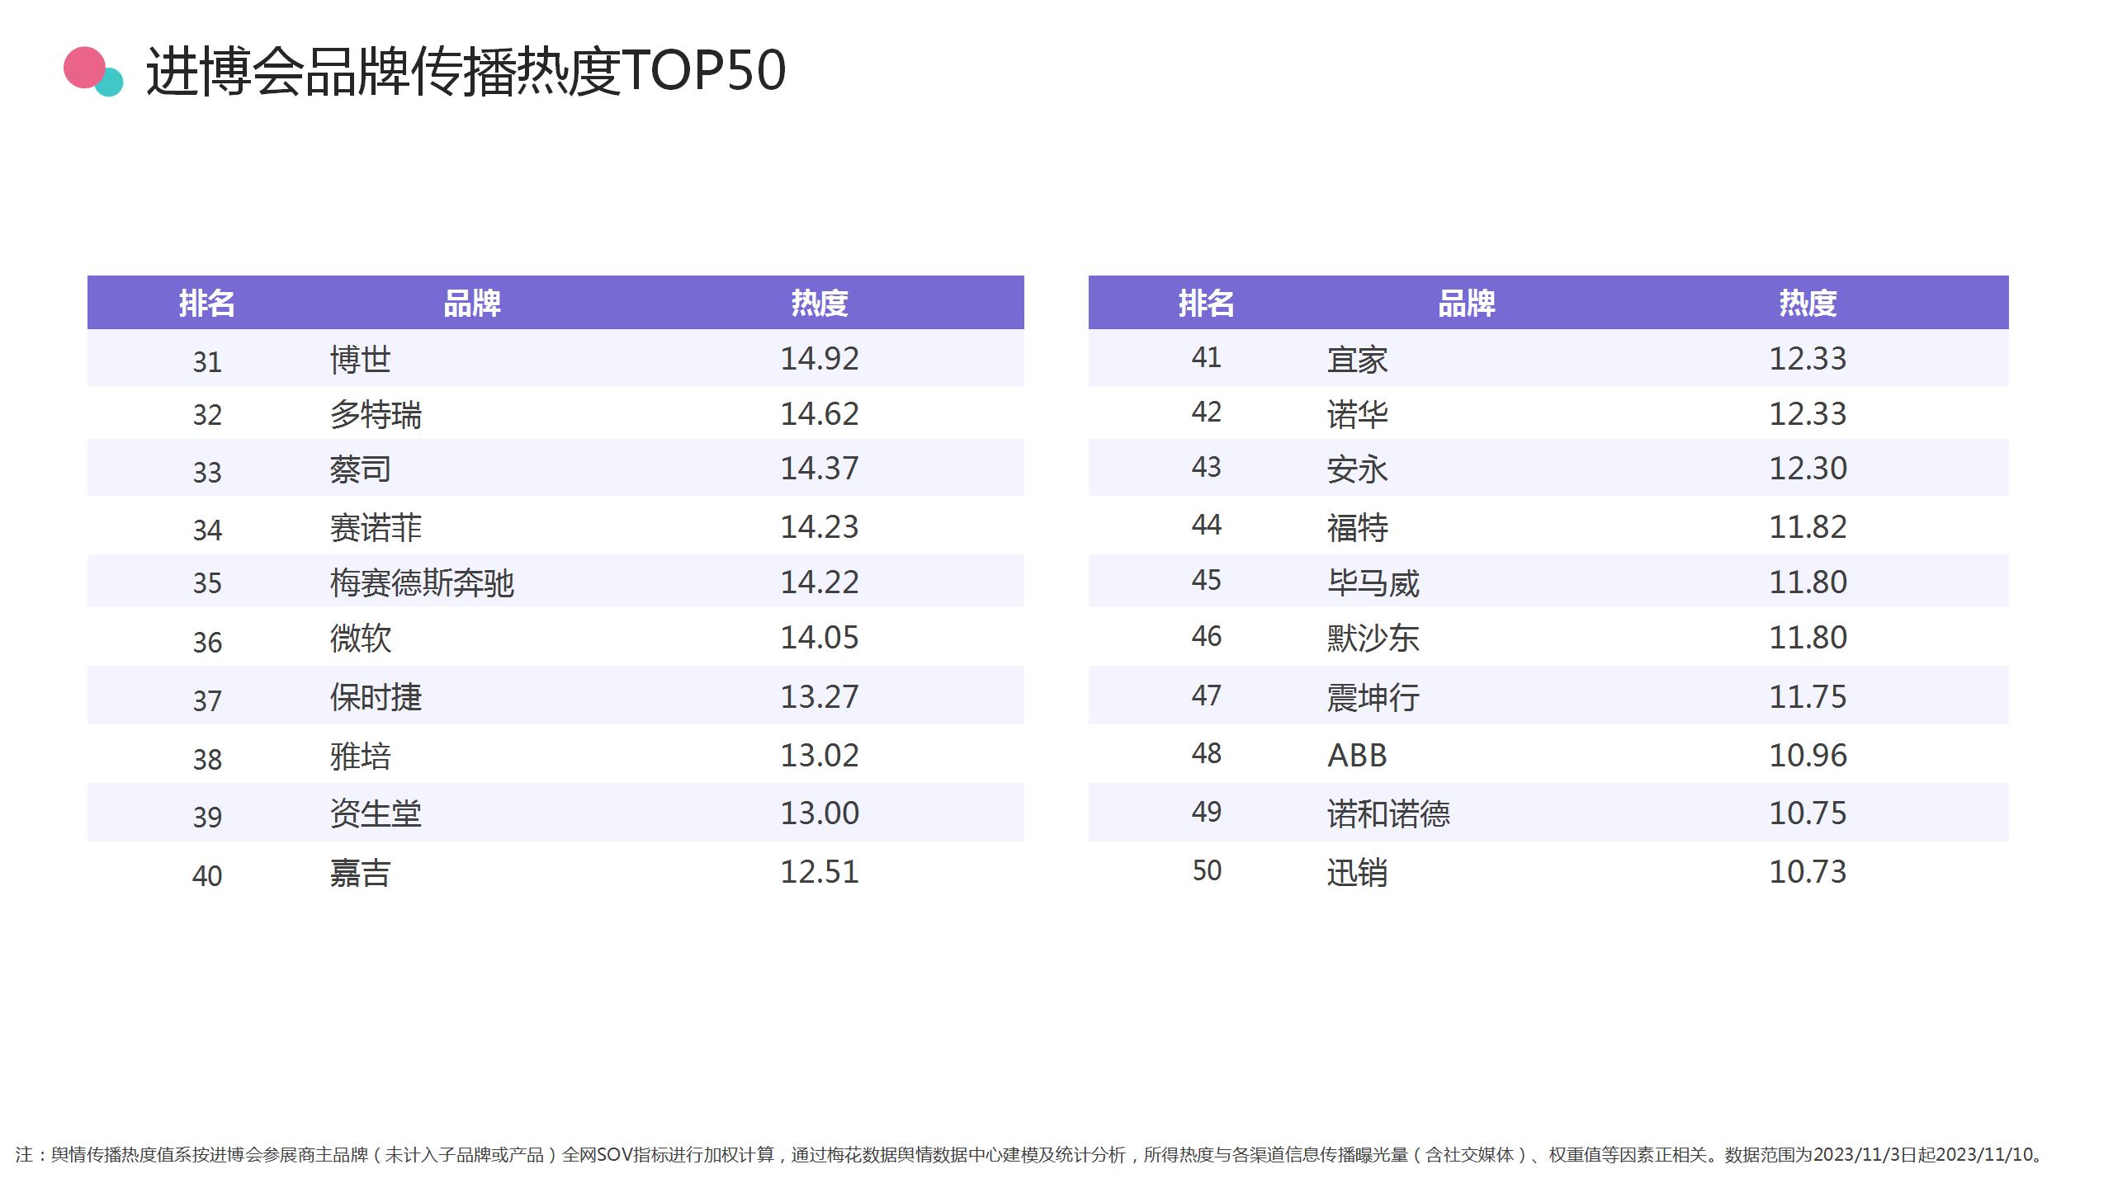This screenshot has height=1188, width=2113.
Task: Click heat value 11.82
Action: click(x=1808, y=527)
